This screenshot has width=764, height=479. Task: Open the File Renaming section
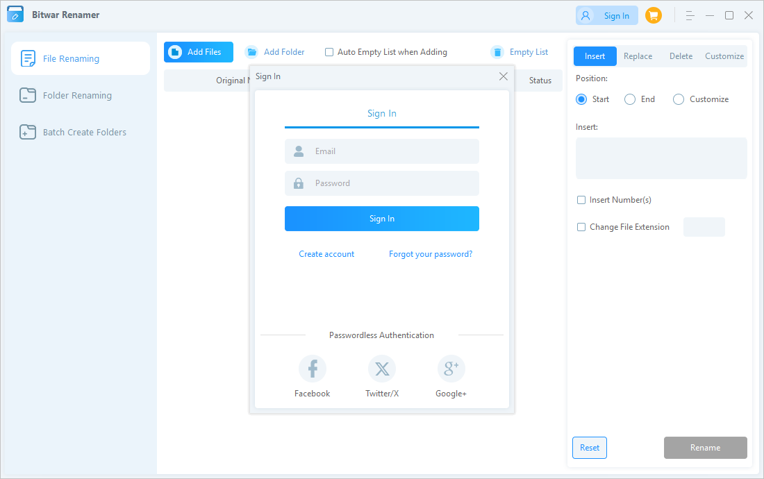[x=81, y=58]
